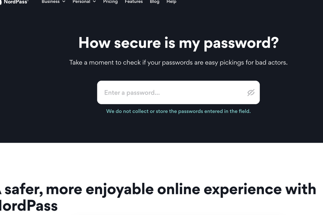Open the Business menu label
Image resolution: width=323 pixels, height=215 pixels.
click(50, 2)
